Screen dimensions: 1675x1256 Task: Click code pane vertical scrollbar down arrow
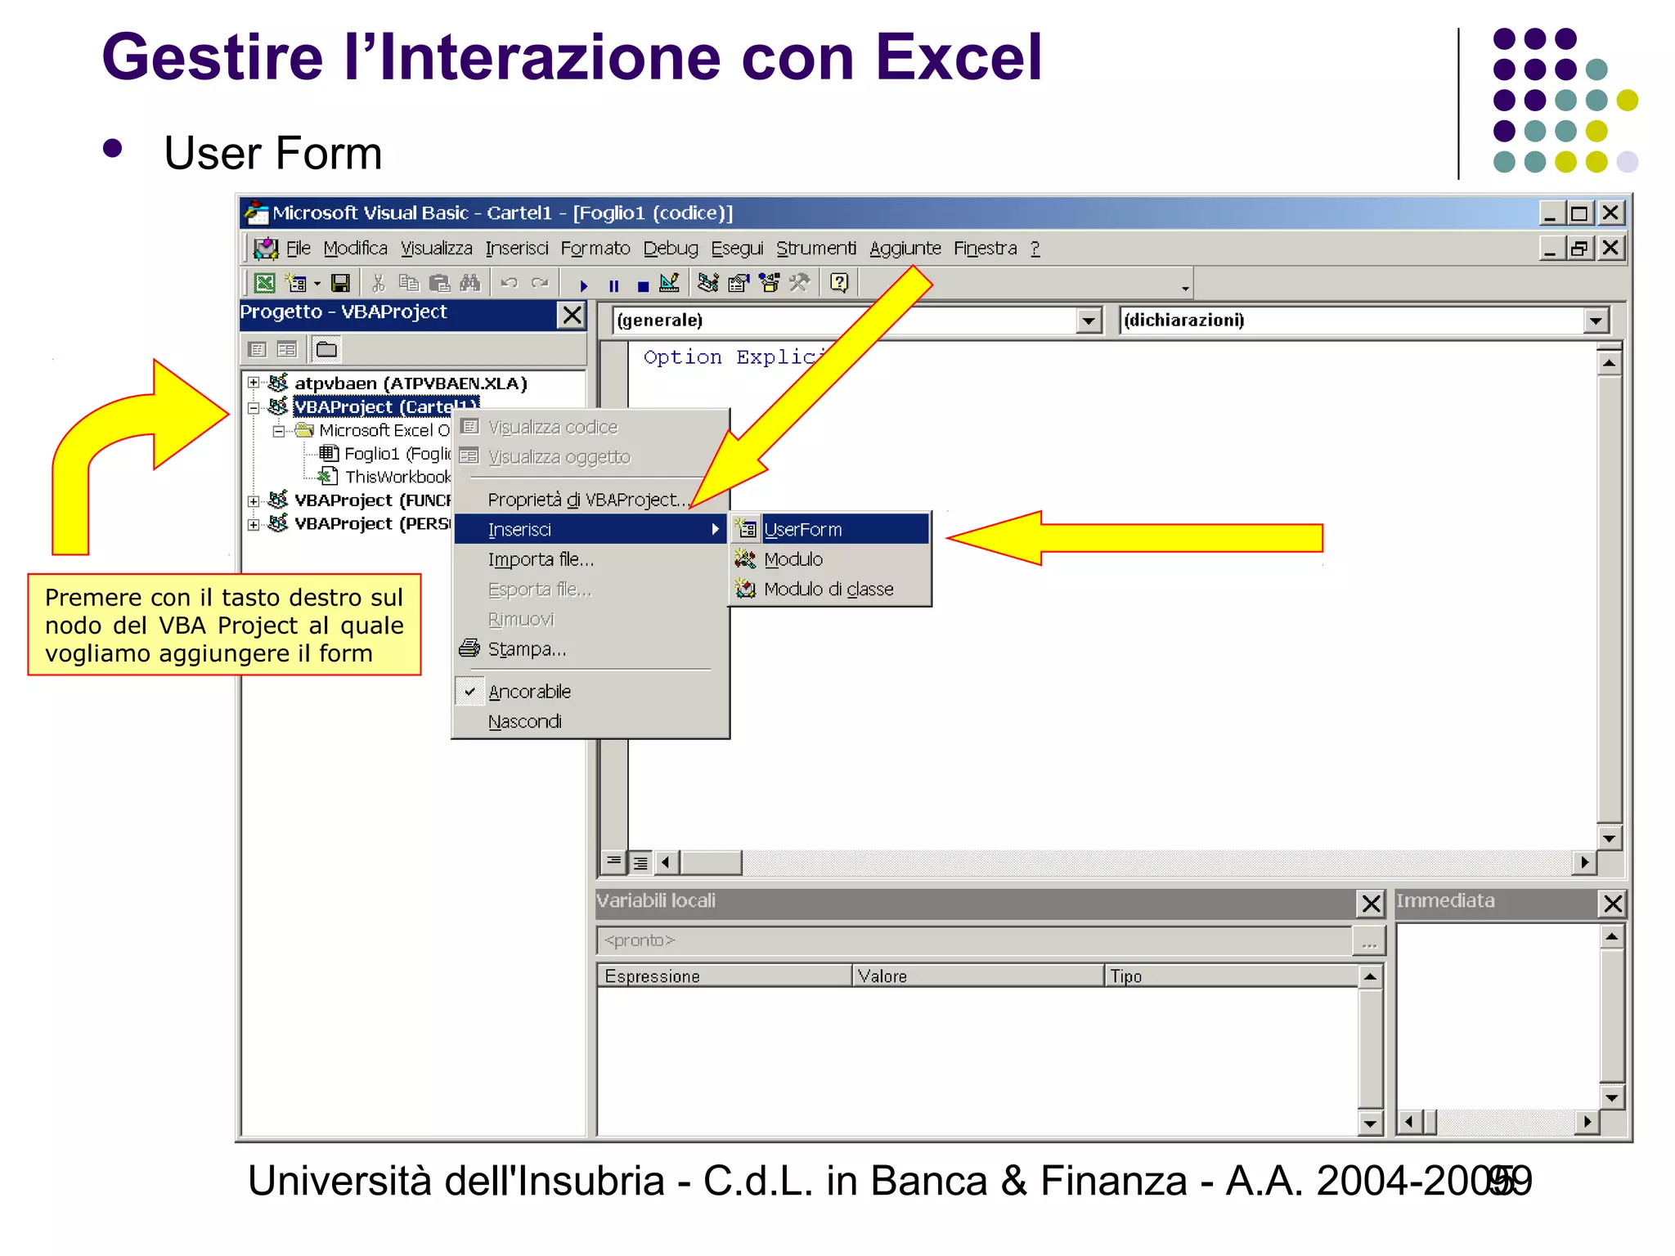pos(1609,837)
